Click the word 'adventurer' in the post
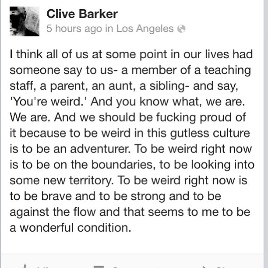268x268 pixels. tap(100, 149)
